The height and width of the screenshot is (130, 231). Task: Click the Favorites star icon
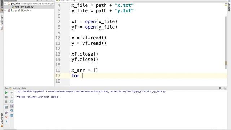point(2,126)
